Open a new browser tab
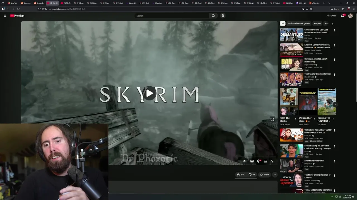Screen dimensions: 357x200 [x=324, y=3]
